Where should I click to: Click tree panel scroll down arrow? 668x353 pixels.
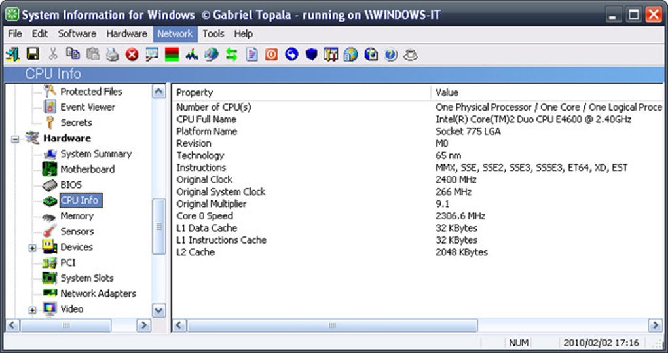click(x=159, y=310)
